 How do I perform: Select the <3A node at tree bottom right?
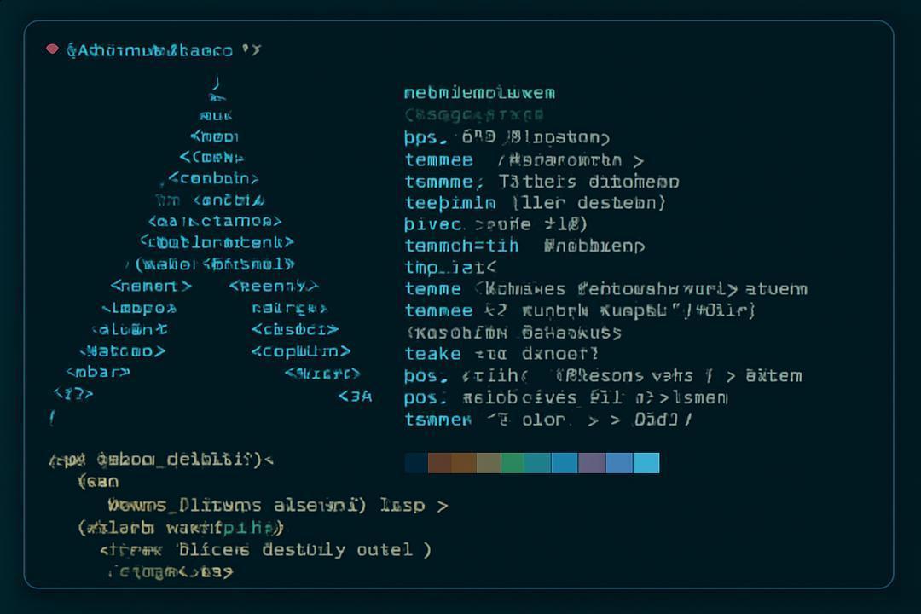click(356, 397)
